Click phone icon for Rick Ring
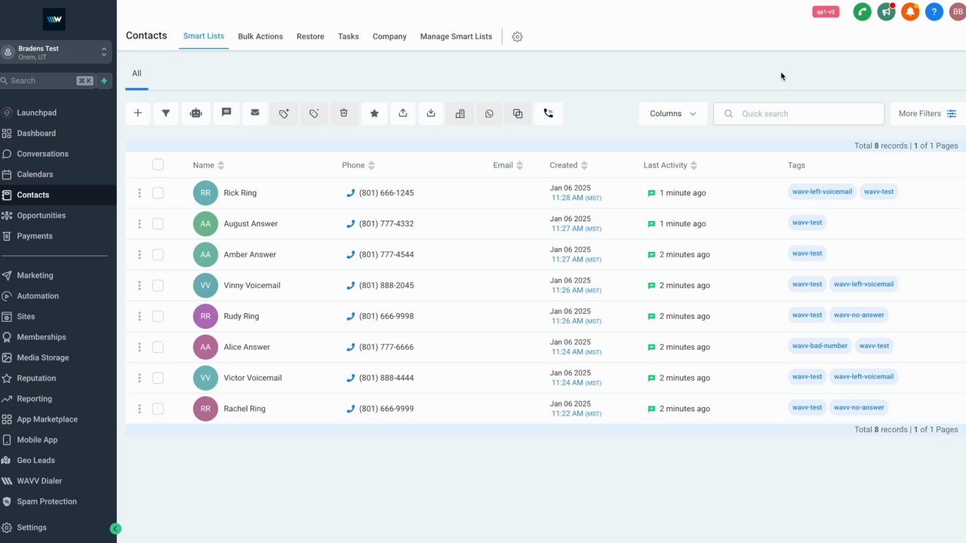The height and width of the screenshot is (543, 966). (350, 193)
